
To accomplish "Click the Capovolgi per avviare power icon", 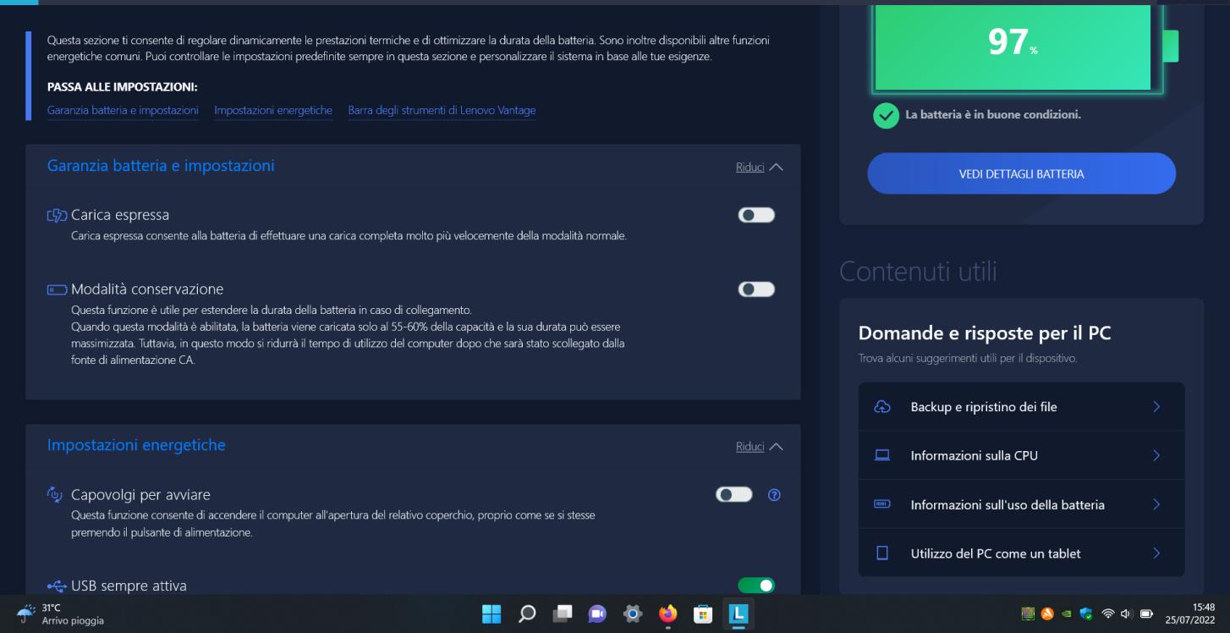I will (52, 495).
